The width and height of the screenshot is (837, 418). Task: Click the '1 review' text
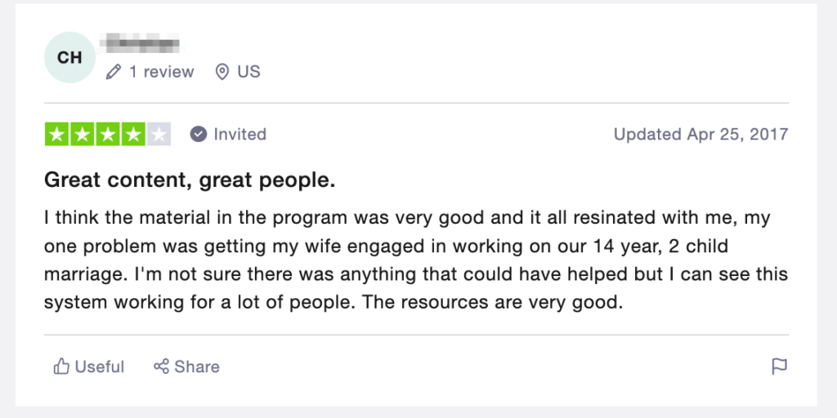tap(162, 72)
